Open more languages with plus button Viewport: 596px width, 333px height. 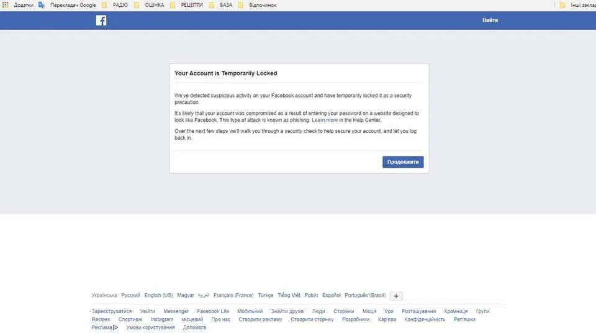[x=397, y=296]
